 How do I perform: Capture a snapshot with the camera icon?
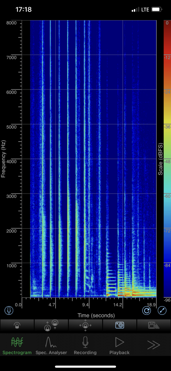[x=120, y=325]
